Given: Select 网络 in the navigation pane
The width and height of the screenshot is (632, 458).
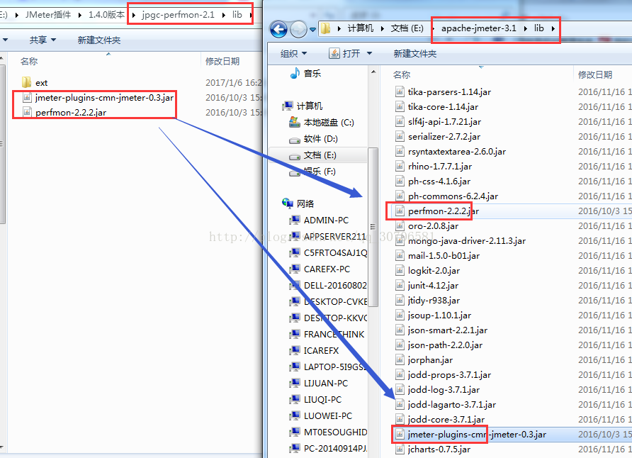Looking at the screenshot, I should [x=298, y=203].
